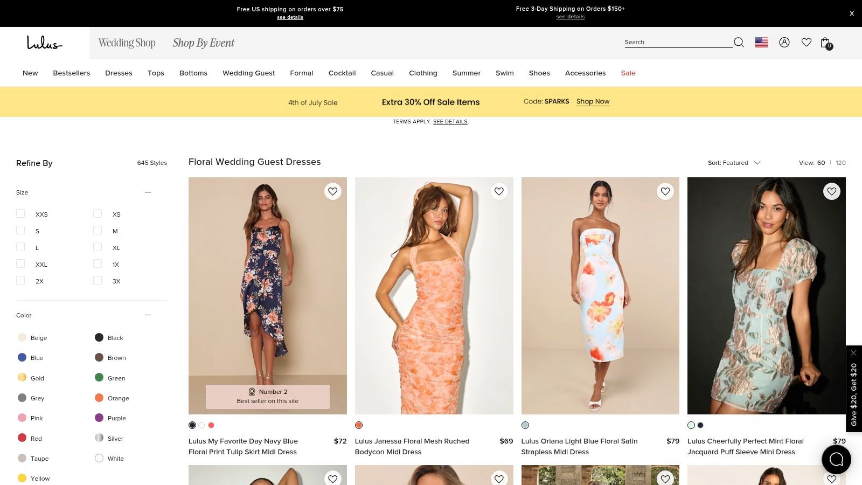Open the Shoes navigation item
Screen dimensions: 862x485
coord(539,73)
